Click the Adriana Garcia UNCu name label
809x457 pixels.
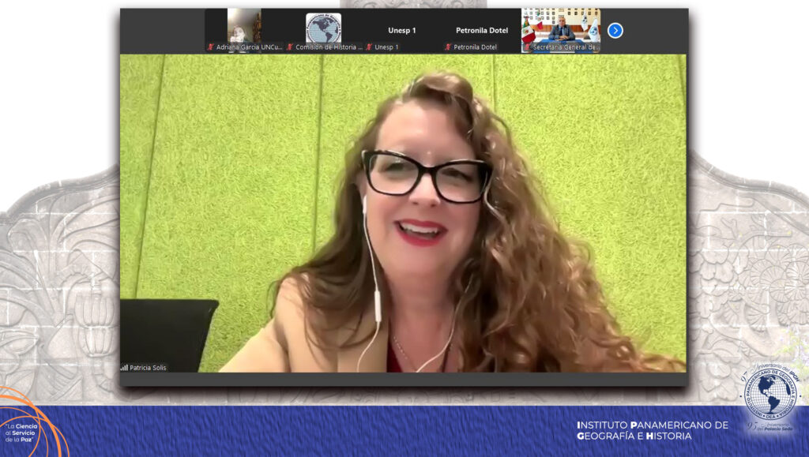tap(250, 47)
